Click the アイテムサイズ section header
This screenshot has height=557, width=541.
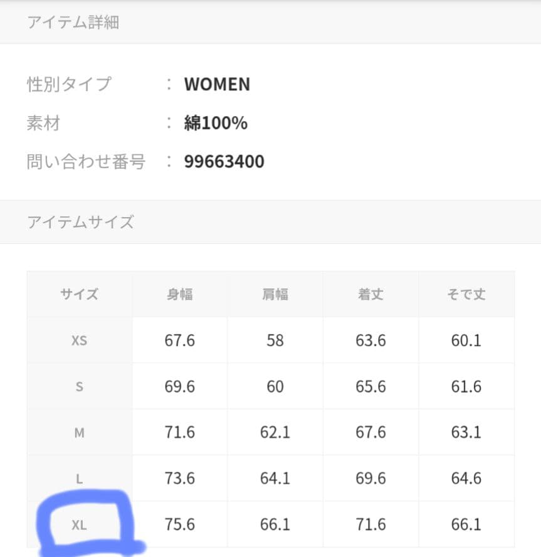[80, 222]
